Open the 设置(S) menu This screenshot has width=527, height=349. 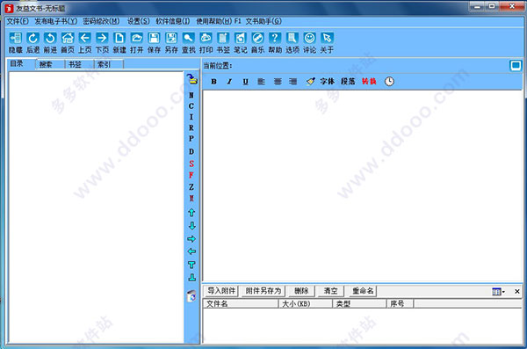(x=138, y=21)
